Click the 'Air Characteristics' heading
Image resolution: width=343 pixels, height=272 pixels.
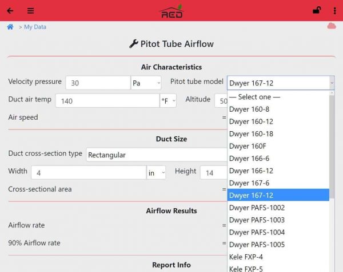pyautogui.click(x=171, y=67)
